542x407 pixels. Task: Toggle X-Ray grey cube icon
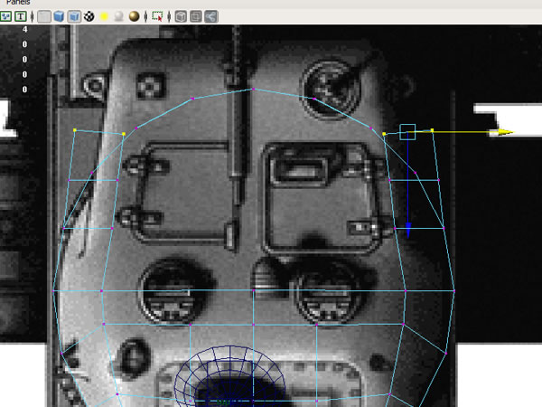(181, 16)
